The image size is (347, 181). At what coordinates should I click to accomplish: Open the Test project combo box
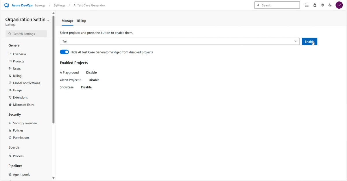180,41
